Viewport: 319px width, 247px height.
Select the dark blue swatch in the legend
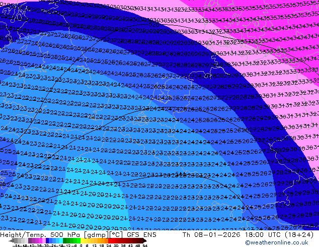coord(47,241)
